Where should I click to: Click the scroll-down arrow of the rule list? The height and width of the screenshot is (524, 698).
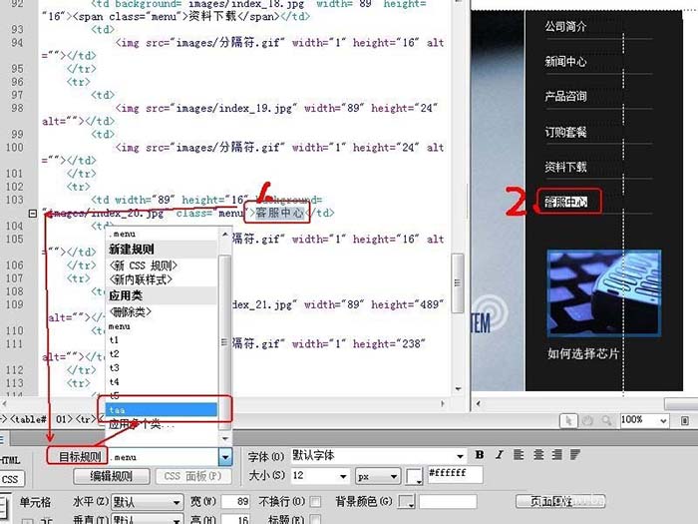click(224, 438)
